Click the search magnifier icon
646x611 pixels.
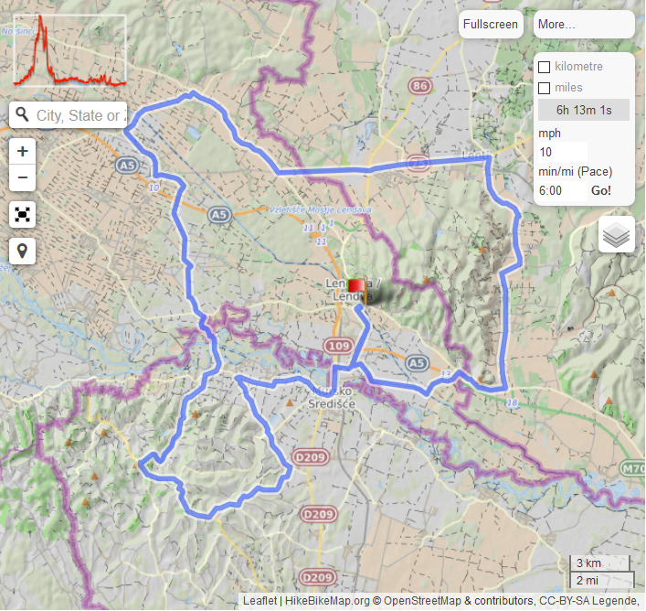(x=21, y=115)
